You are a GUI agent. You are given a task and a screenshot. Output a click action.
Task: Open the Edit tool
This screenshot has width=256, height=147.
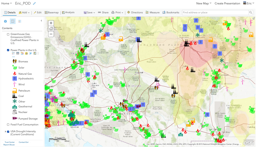(x=37, y=12)
